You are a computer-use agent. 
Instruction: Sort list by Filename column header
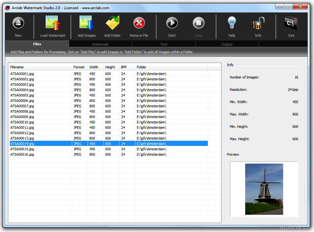pyautogui.click(x=40, y=67)
